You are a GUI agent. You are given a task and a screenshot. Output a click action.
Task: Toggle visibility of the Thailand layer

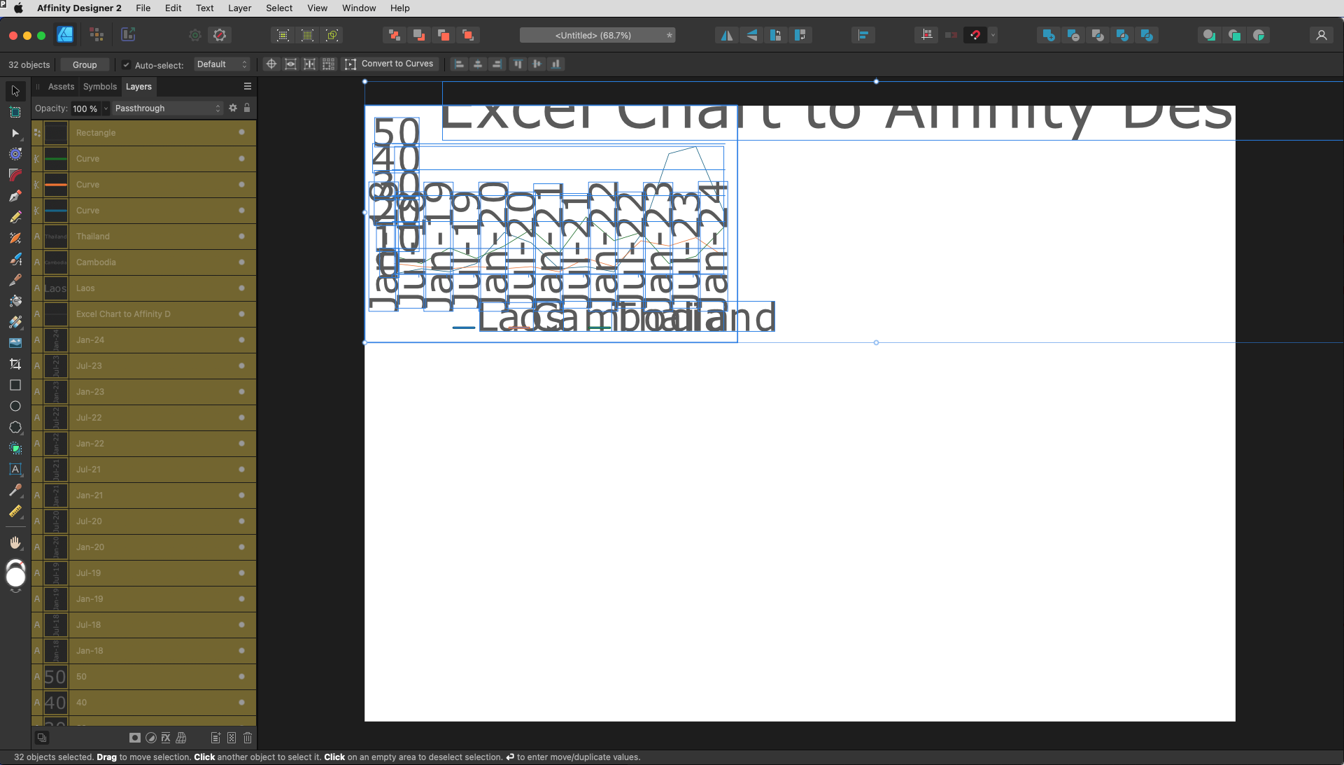click(241, 237)
